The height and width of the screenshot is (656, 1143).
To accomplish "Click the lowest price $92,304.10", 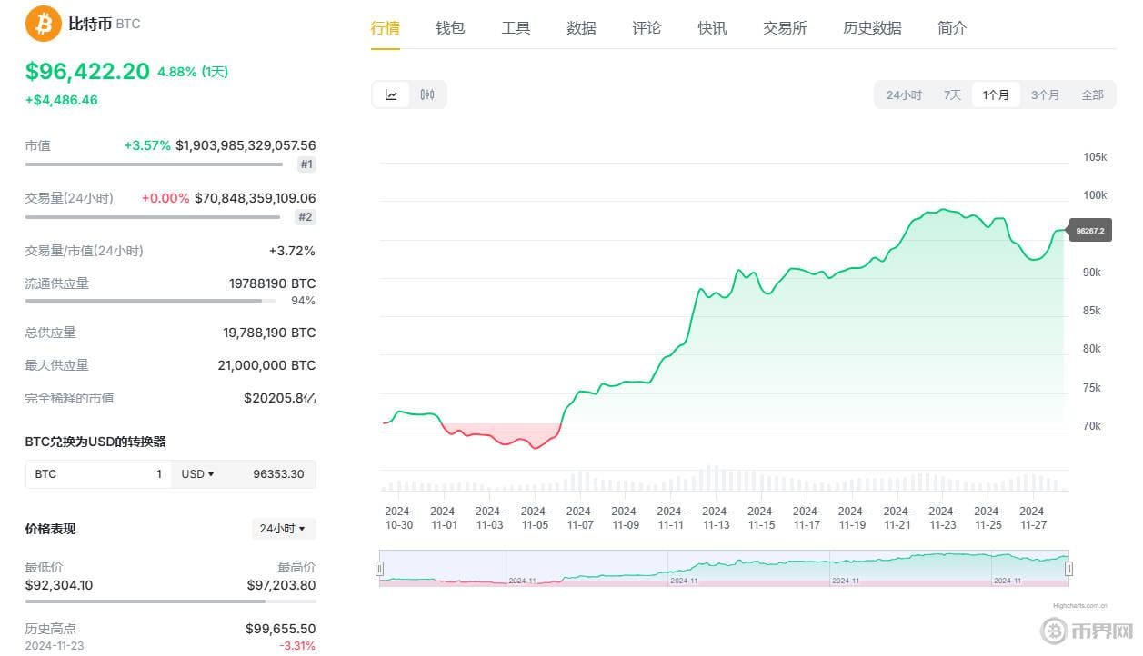I will click(x=59, y=585).
